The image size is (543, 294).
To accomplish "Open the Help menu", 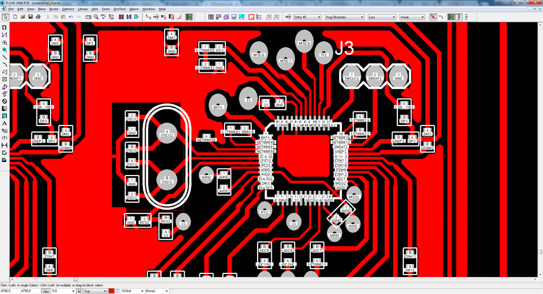I will pyautogui.click(x=162, y=9).
